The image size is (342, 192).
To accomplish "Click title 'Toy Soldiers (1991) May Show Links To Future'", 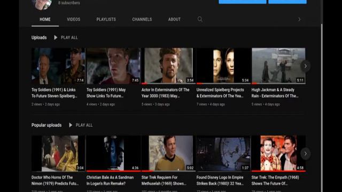I will pyautogui.click(x=106, y=93).
